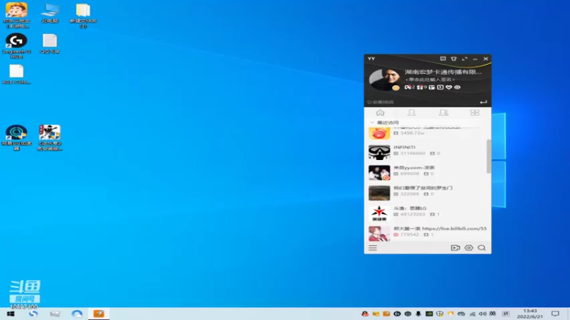
Task: Open the YY user profile avatar
Action: 383,79
